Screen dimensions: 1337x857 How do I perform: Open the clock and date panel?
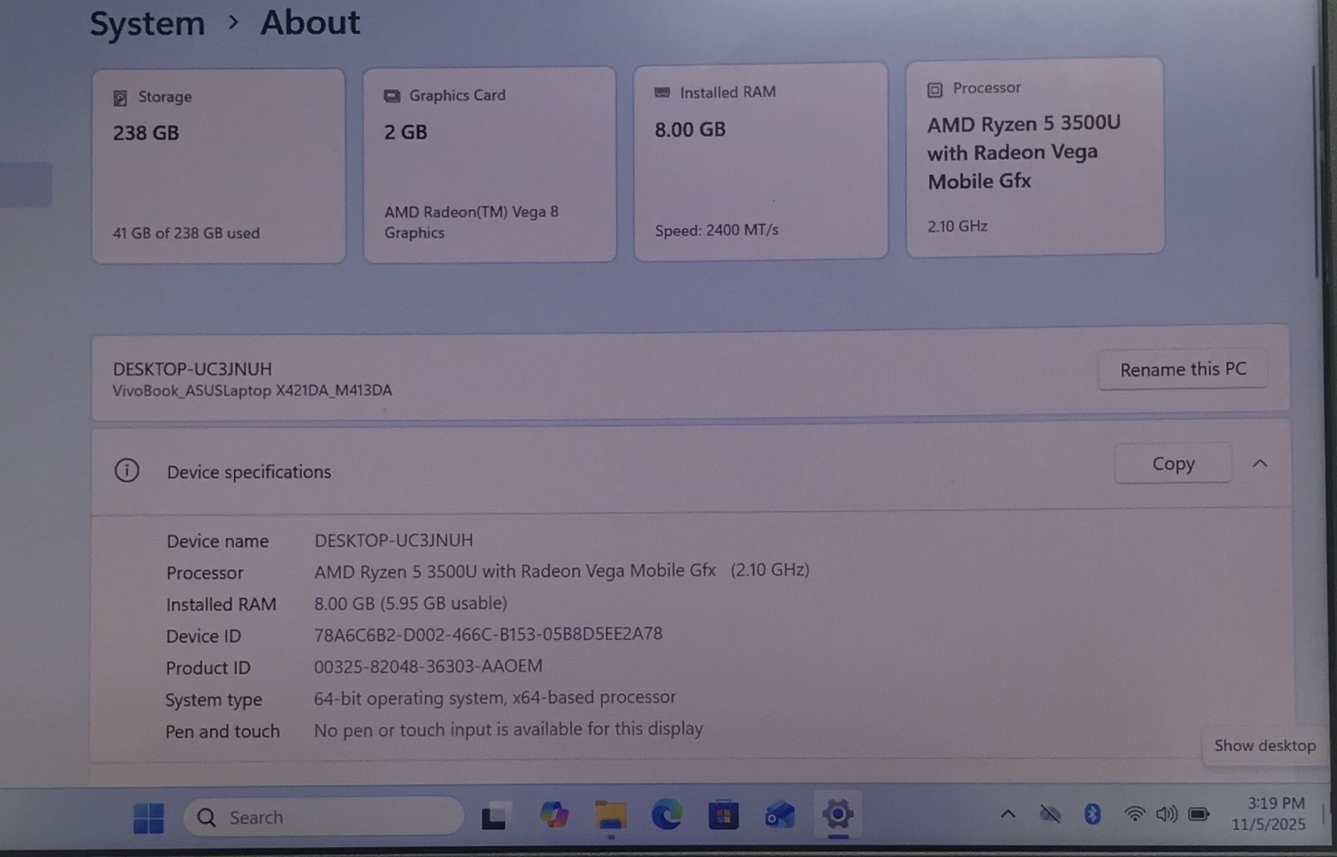tap(1269, 814)
